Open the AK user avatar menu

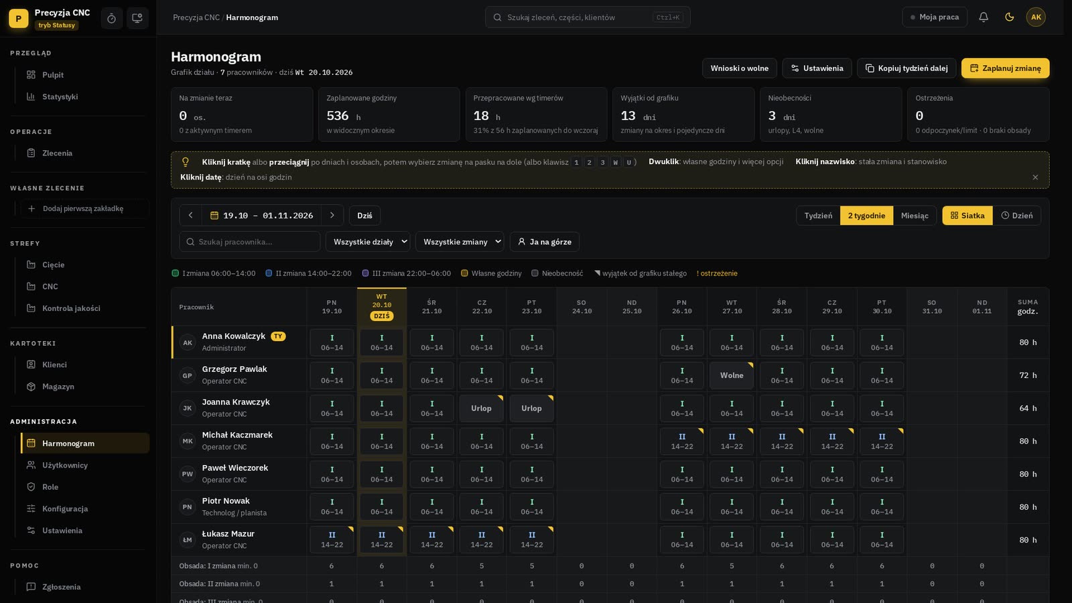click(x=1036, y=17)
